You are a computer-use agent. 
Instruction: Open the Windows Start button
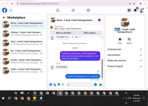(3, 98)
